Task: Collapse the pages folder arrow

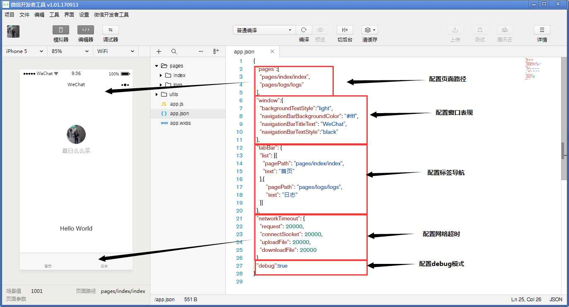Action: click(x=157, y=66)
